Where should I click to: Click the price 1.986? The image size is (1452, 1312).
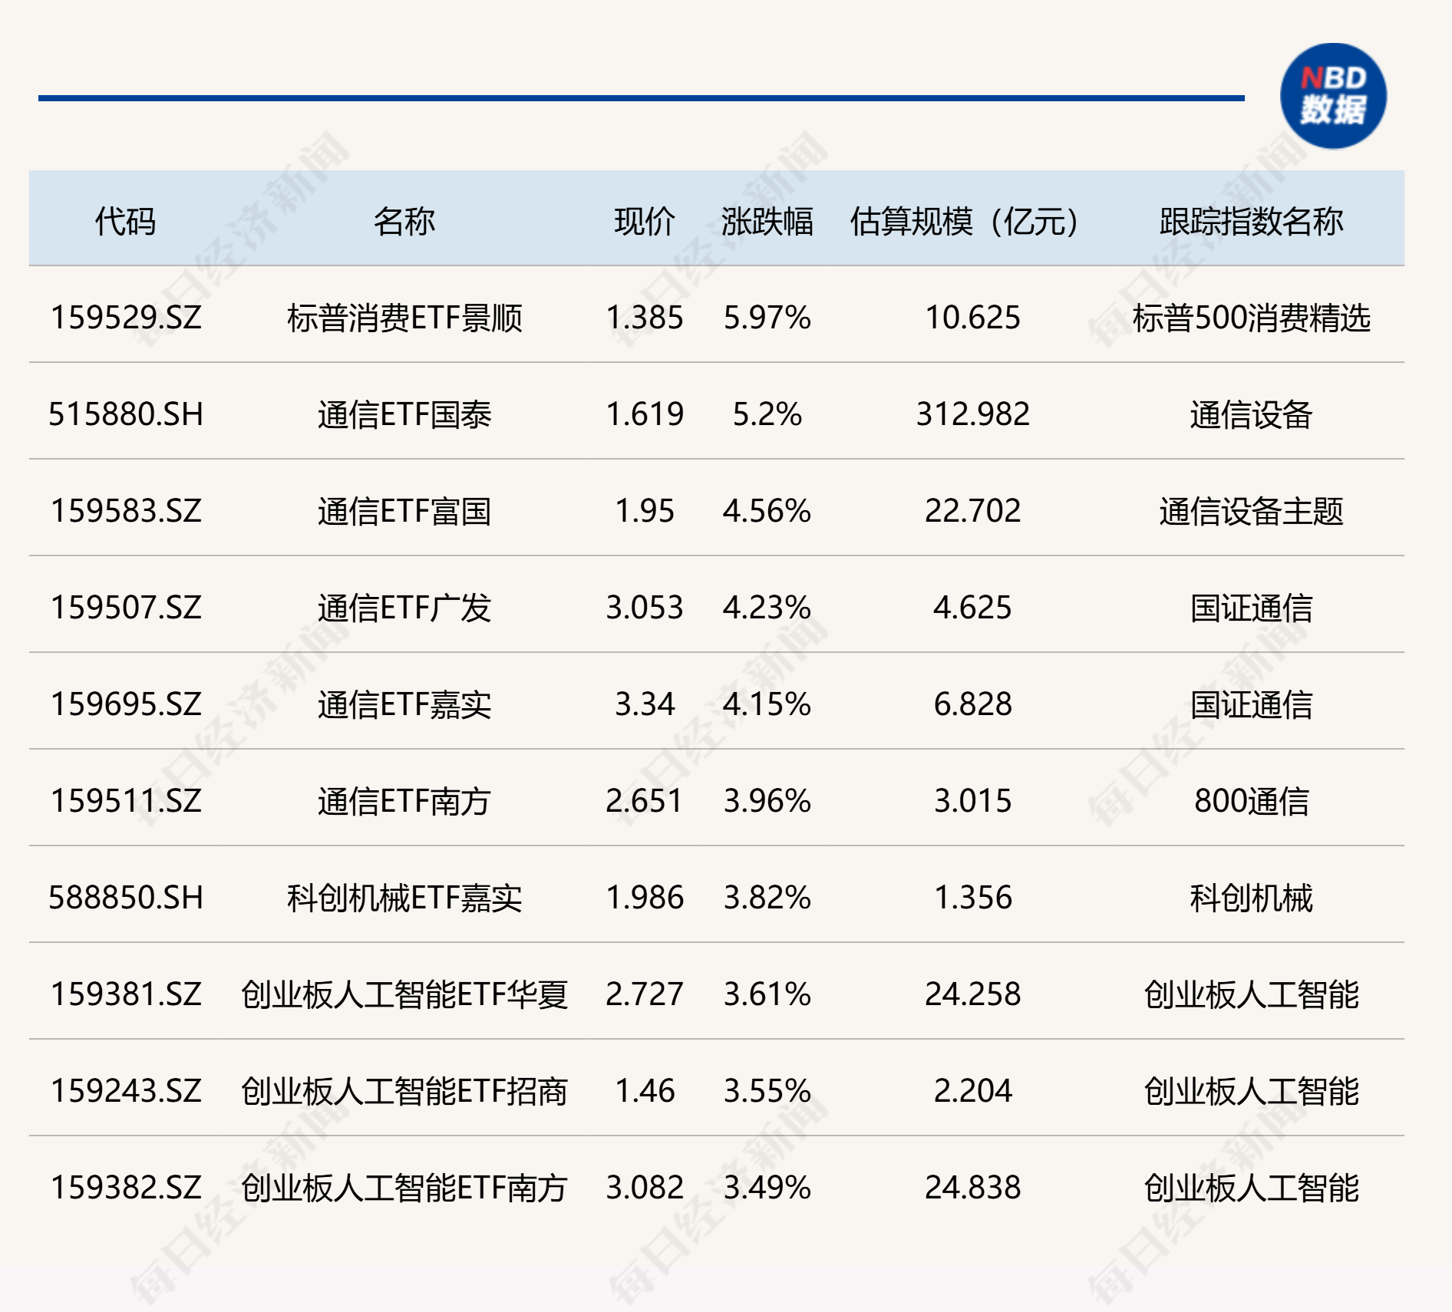[645, 898]
